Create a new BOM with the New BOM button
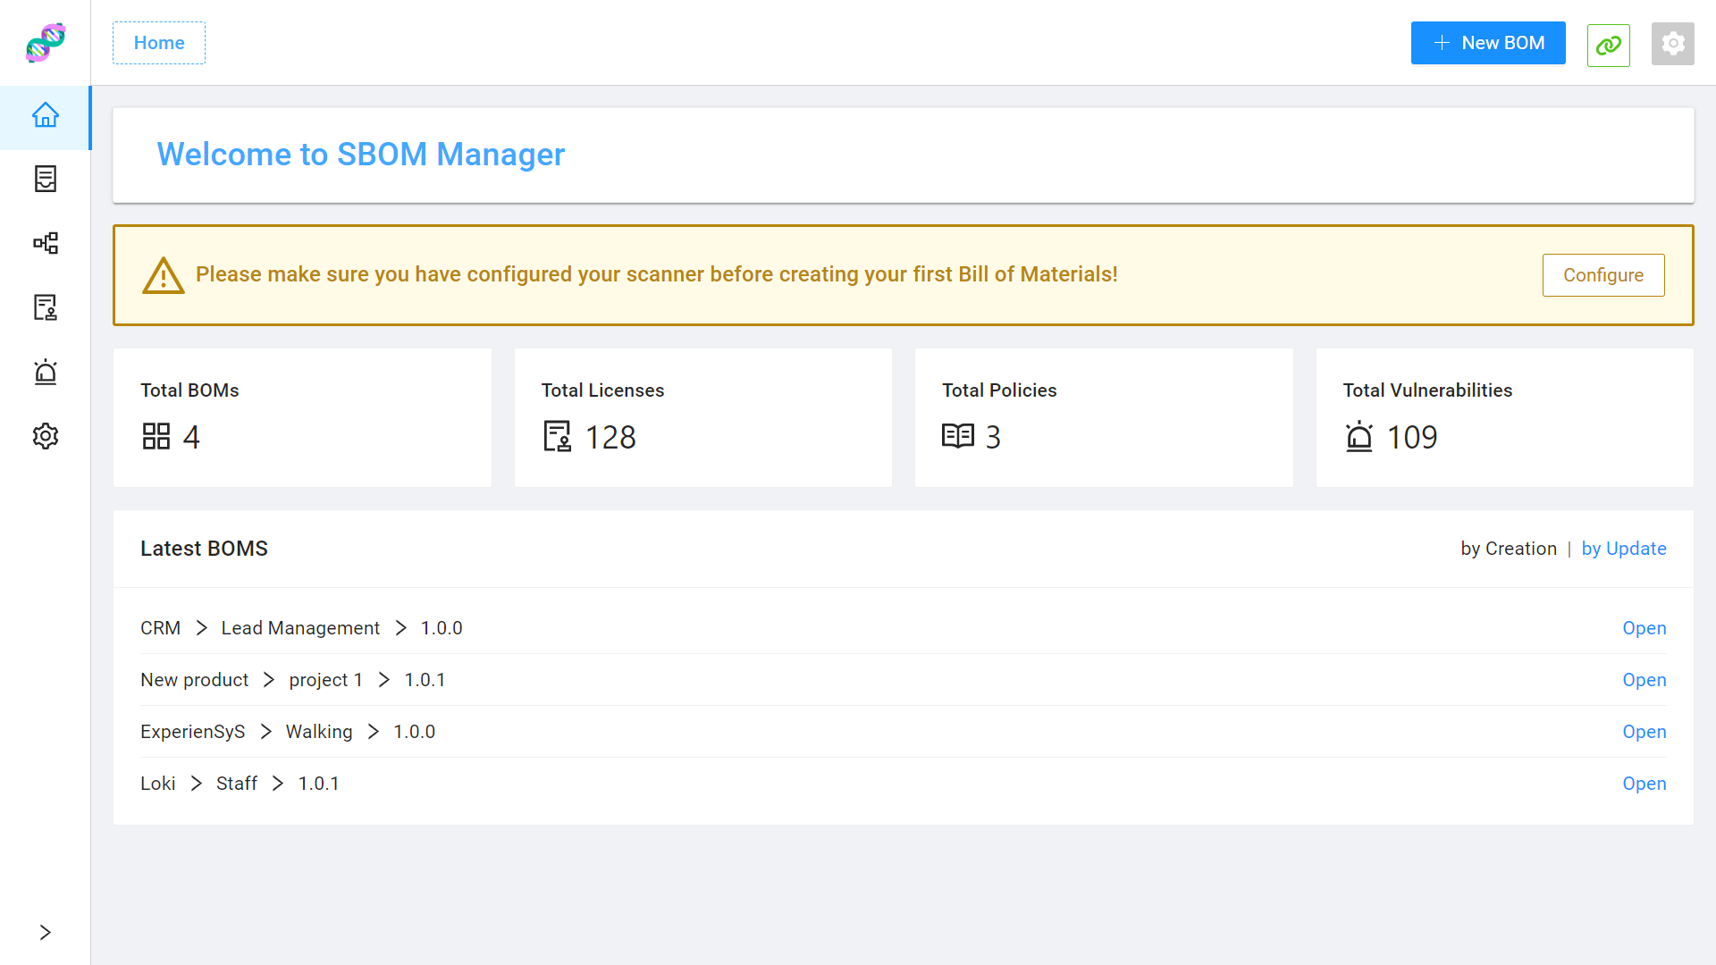This screenshot has width=1716, height=965. (1487, 42)
